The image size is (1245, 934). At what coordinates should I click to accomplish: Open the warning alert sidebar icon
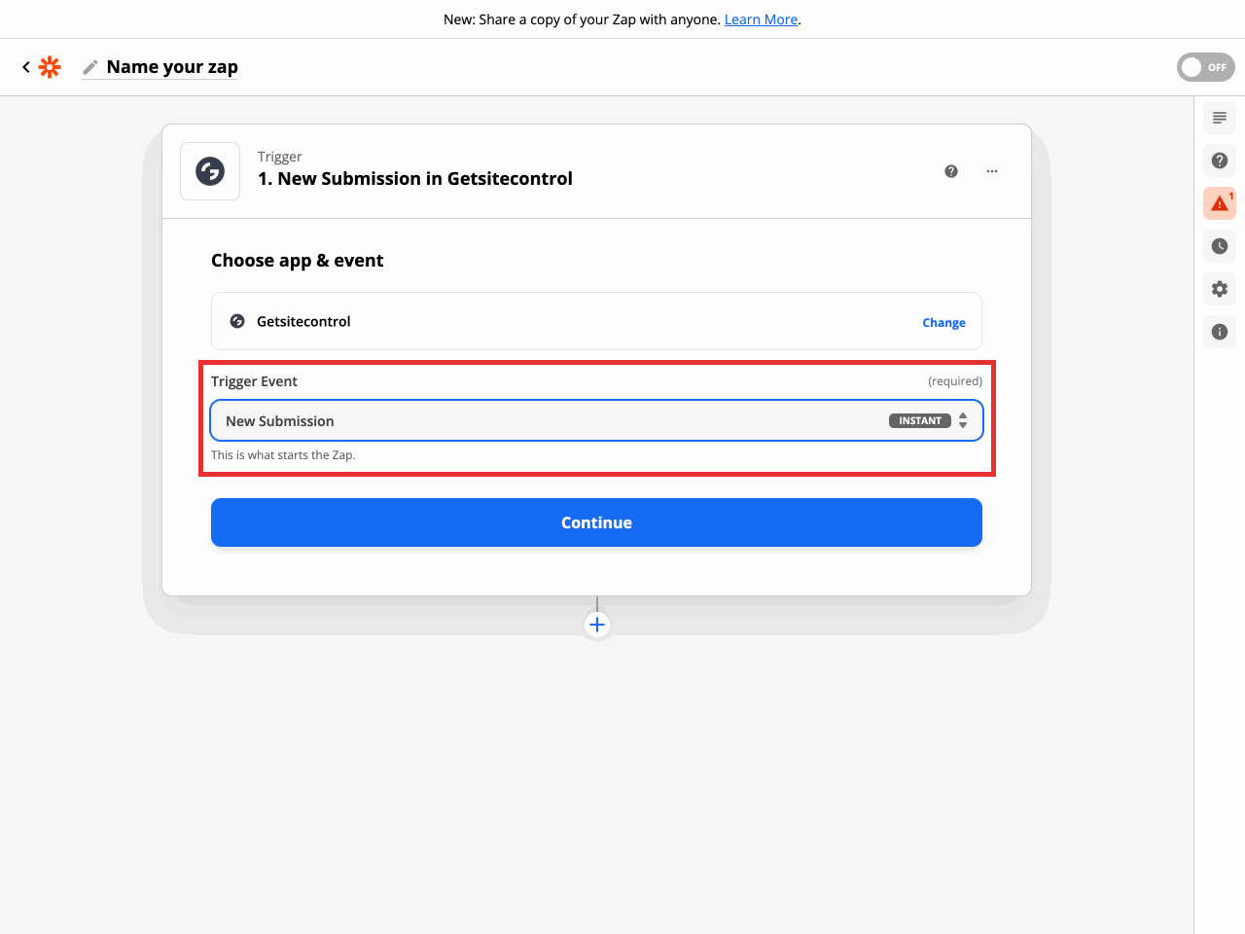click(x=1220, y=203)
